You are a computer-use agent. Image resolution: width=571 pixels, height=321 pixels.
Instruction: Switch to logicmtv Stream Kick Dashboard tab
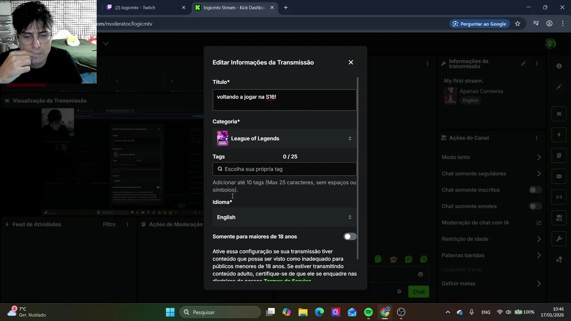tap(234, 8)
